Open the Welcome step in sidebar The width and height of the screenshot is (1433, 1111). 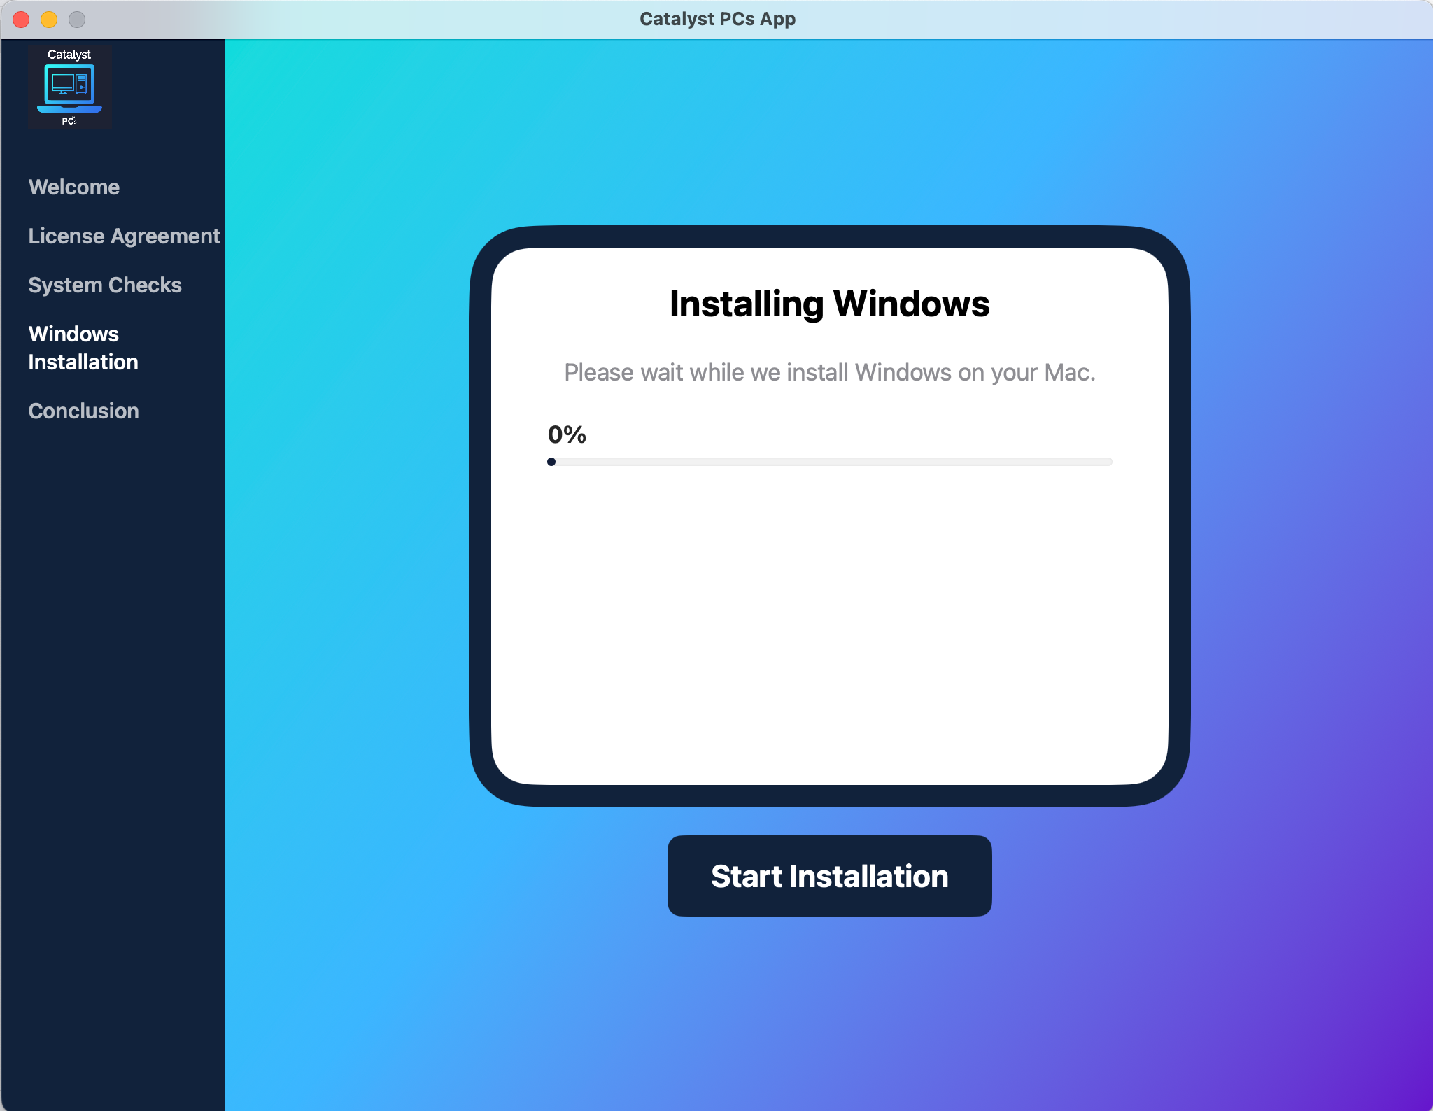tap(74, 187)
